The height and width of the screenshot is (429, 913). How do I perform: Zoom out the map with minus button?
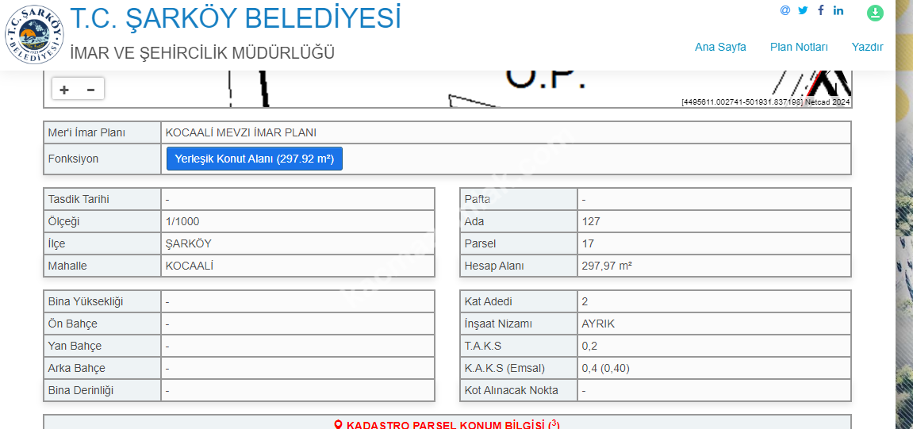(x=90, y=90)
